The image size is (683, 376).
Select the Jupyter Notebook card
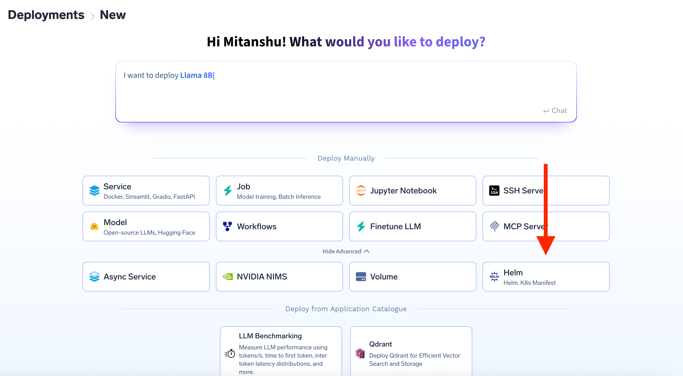413,191
